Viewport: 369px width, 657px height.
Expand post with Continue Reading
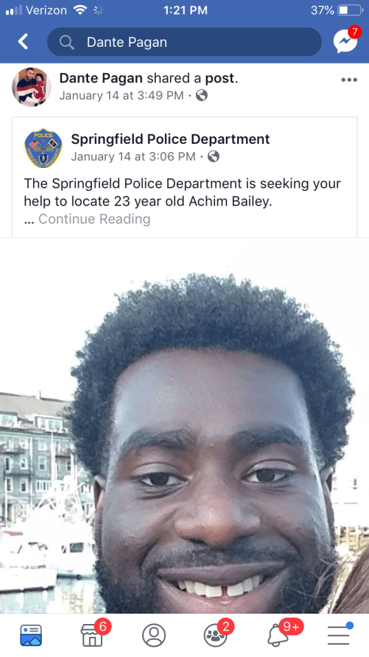[94, 219]
